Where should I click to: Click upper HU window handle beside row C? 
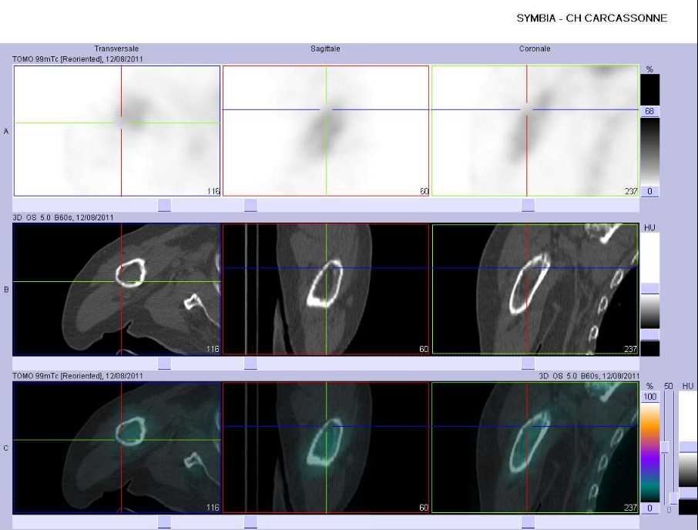point(688,447)
